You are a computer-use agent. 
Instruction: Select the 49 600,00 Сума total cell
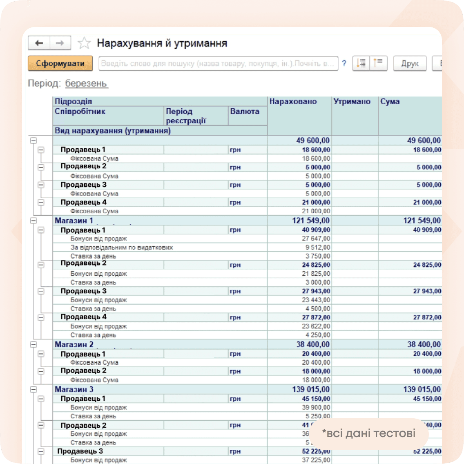pos(410,140)
